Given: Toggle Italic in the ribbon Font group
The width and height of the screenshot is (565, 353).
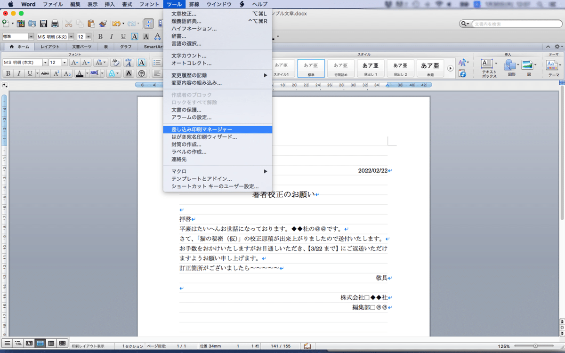Looking at the screenshot, I should click(19, 73).
